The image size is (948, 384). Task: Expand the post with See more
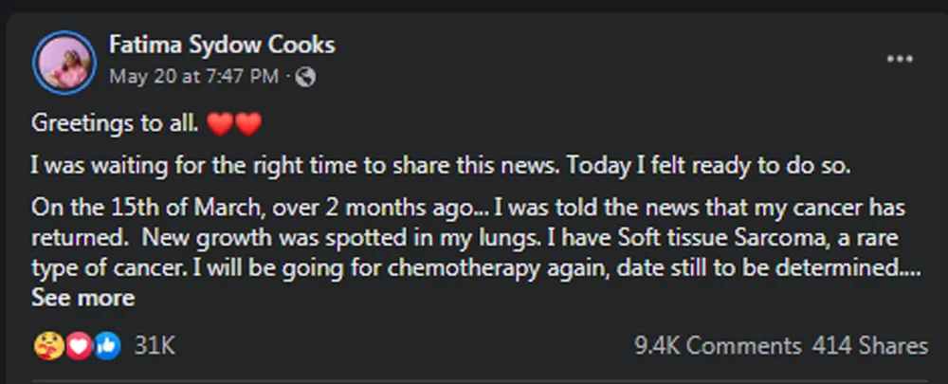[x=82, y=298]
